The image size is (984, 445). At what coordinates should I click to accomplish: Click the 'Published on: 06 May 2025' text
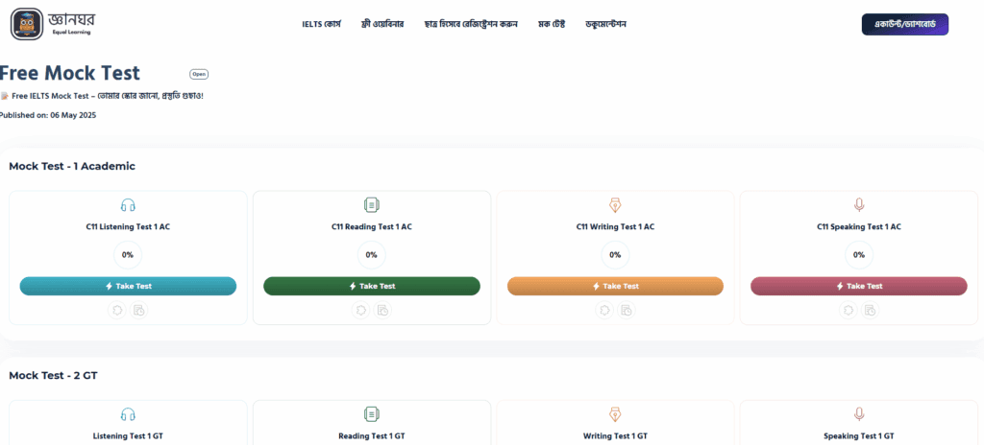(x=48, y=115)
